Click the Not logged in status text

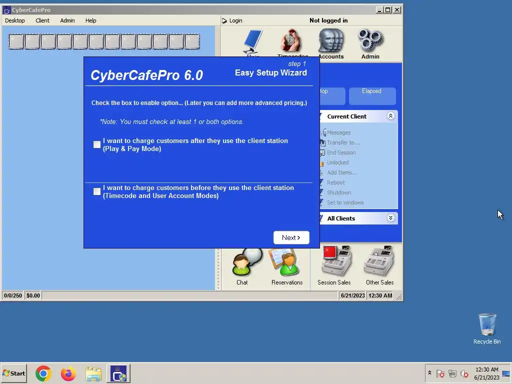tap(328, 20)
